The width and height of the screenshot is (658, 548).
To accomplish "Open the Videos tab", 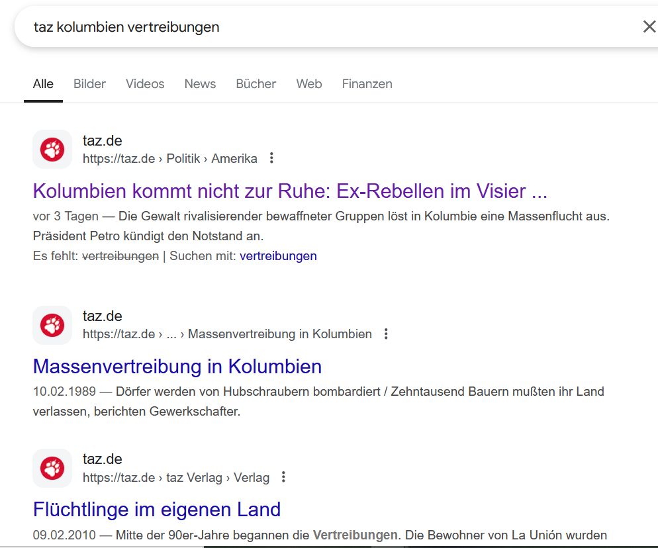I will (x=145, y=84).
